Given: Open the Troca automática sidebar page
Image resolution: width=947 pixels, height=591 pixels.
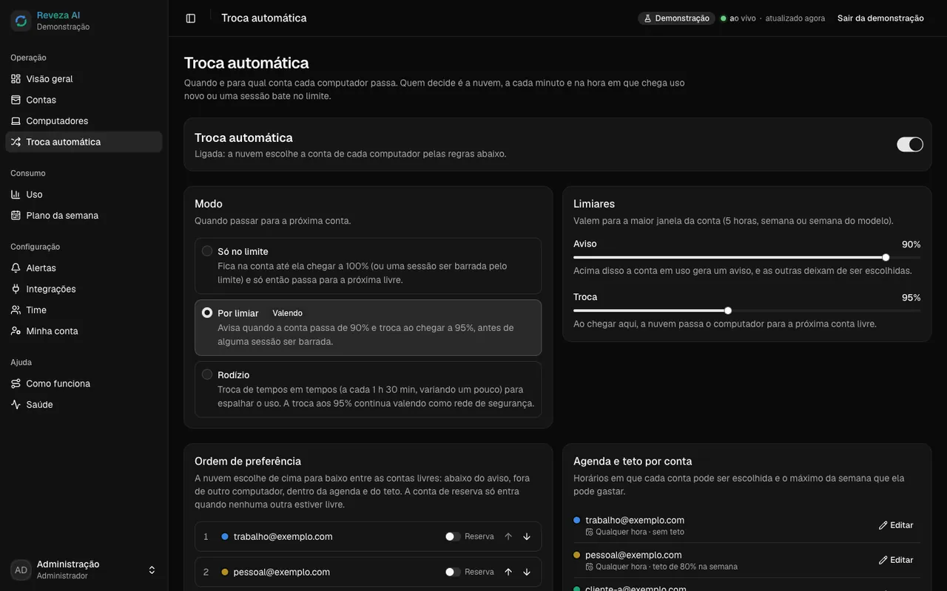Looking at the screenshot, I should [x=84, y=142].
